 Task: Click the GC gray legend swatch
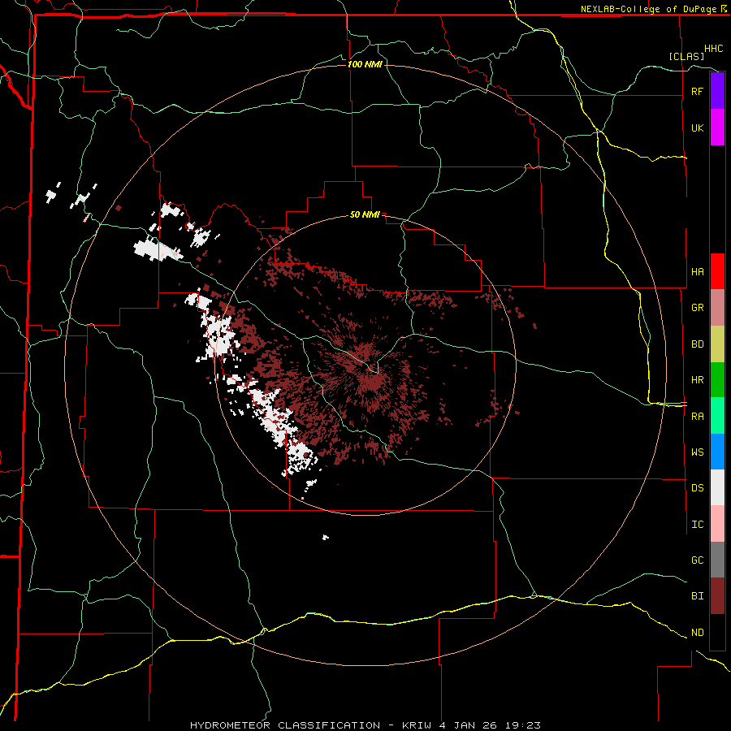(717, 560)
